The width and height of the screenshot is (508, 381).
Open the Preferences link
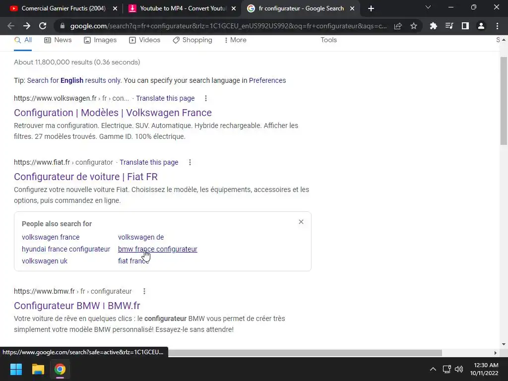point(267,80)
